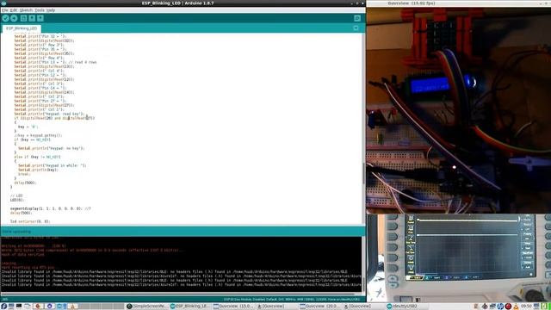Click the code editor vertical scrollbar thumb

point(363,173)
